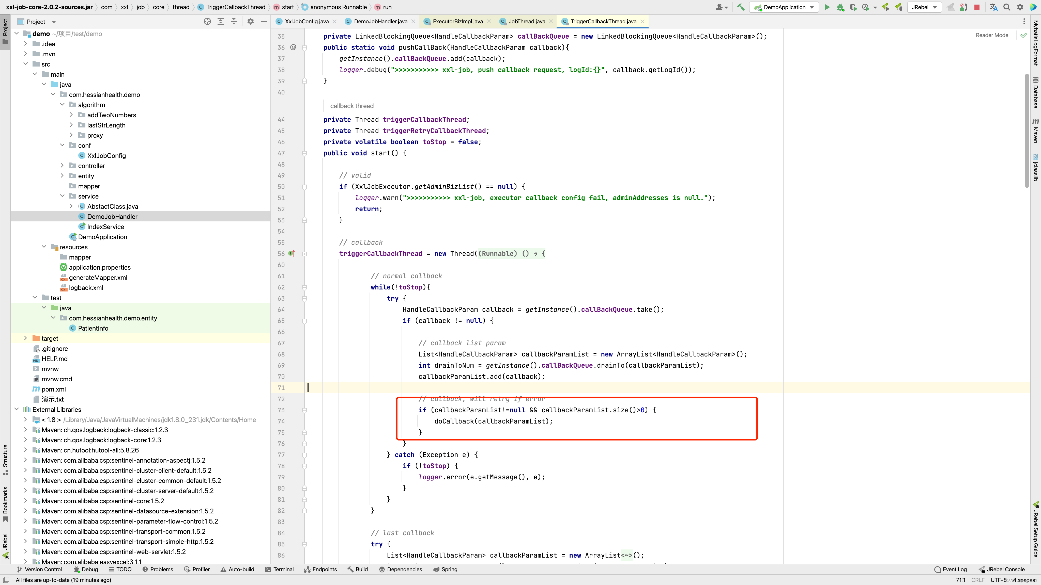Run with the profiler clock icon
The width and height of the screenshot is (1041, 585).
(x=866, y=7)
